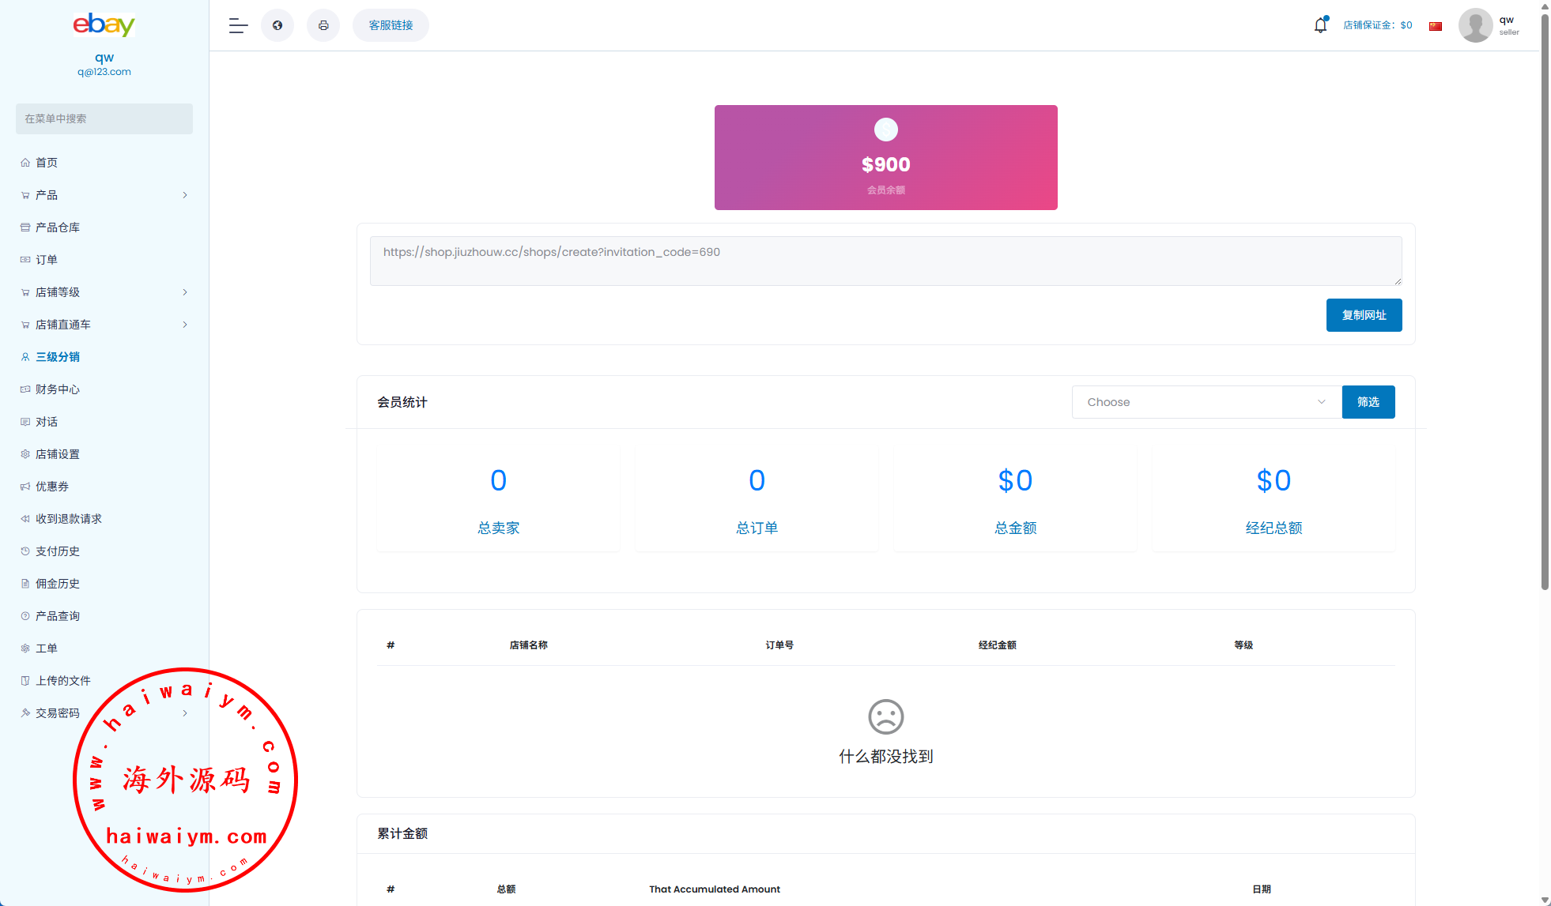The width and height of the screenshot is (1551, 906).
Task: Click the user avatar picture
Action: [1475, 25]
